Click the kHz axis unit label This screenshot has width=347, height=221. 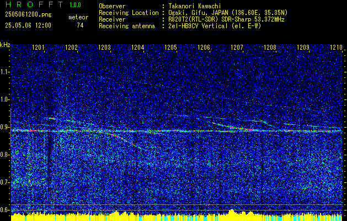click(x=5, y=45)
